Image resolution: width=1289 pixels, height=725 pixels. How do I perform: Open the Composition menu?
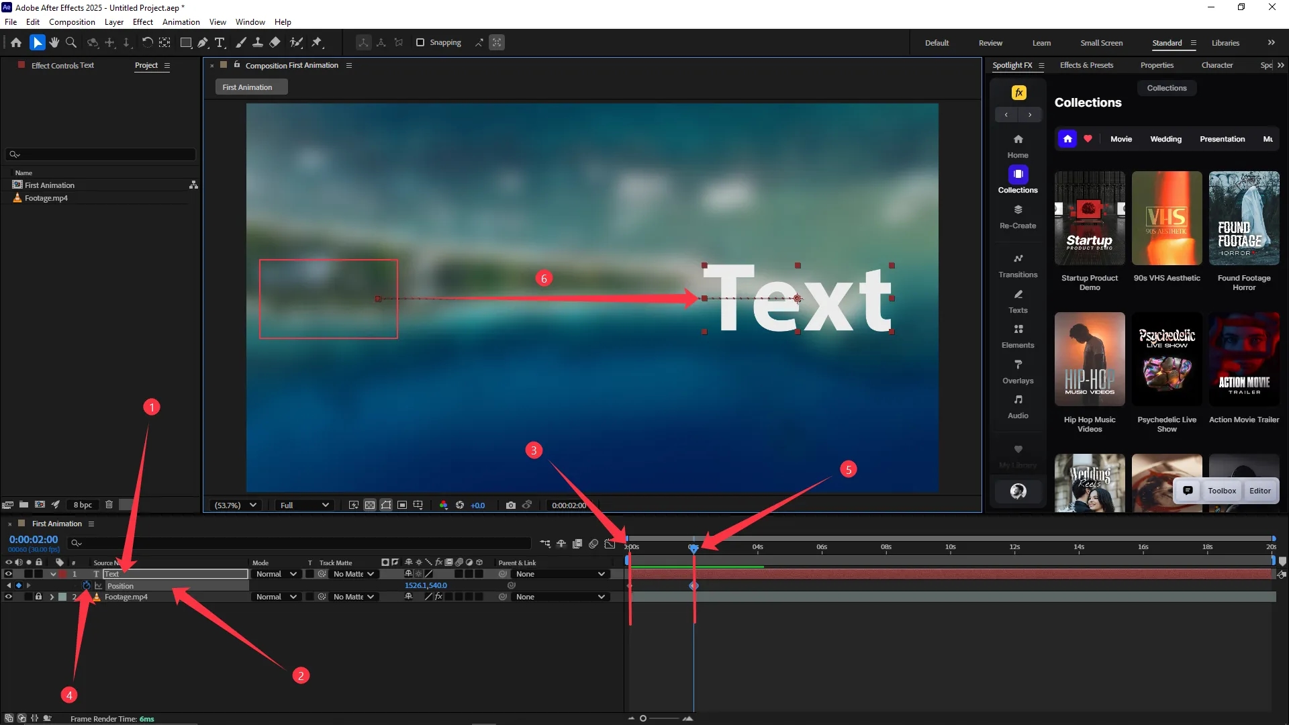pyautogui.click(x=72, y=21)
